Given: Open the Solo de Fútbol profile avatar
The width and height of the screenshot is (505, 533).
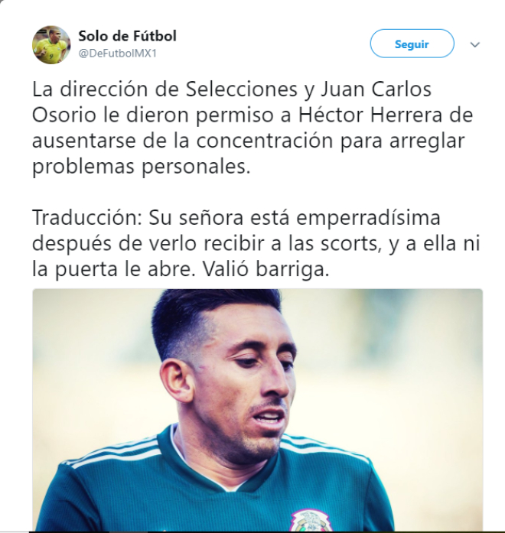Looking at the screenshot, I should [x=51, y=44].
